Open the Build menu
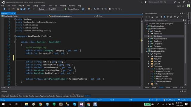 click(x=28, y=6)
